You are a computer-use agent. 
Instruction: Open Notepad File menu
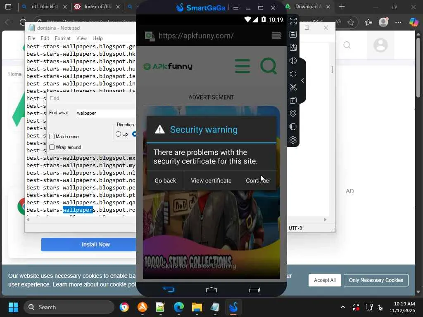[x=31, y=38]
